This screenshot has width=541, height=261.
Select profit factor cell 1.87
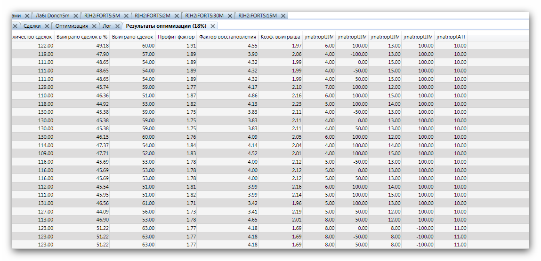(x=176, y=95)
